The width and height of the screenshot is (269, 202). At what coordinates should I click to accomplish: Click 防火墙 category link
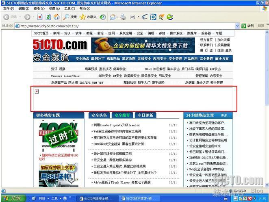73,83
